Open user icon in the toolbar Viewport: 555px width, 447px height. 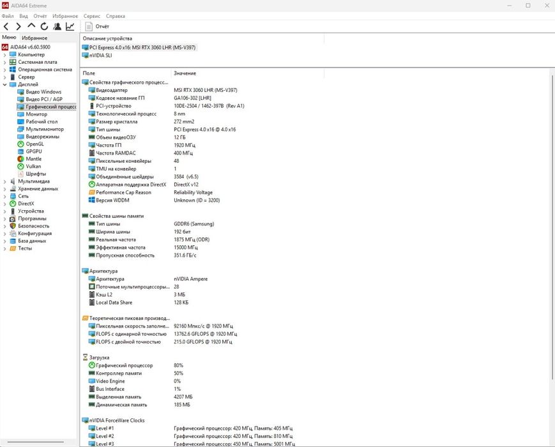tap(57, 26)
